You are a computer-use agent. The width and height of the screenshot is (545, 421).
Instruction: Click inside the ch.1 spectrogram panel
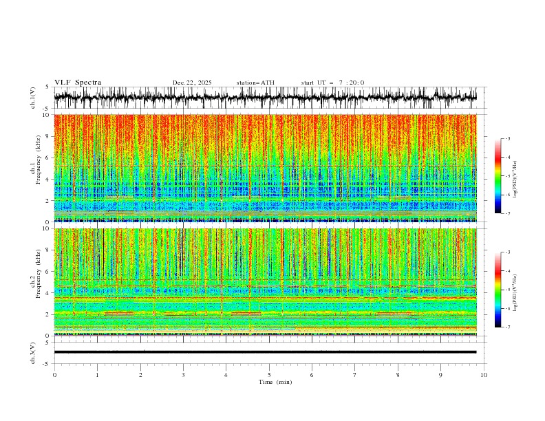pos(265,168)
